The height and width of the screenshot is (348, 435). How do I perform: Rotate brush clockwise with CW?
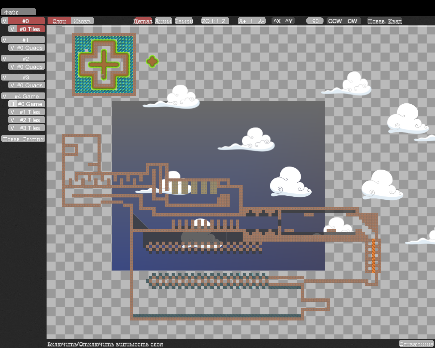pyautogui.click(x=352, y=21)
